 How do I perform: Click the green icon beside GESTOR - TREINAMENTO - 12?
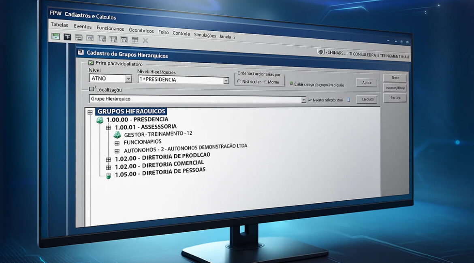117,135
